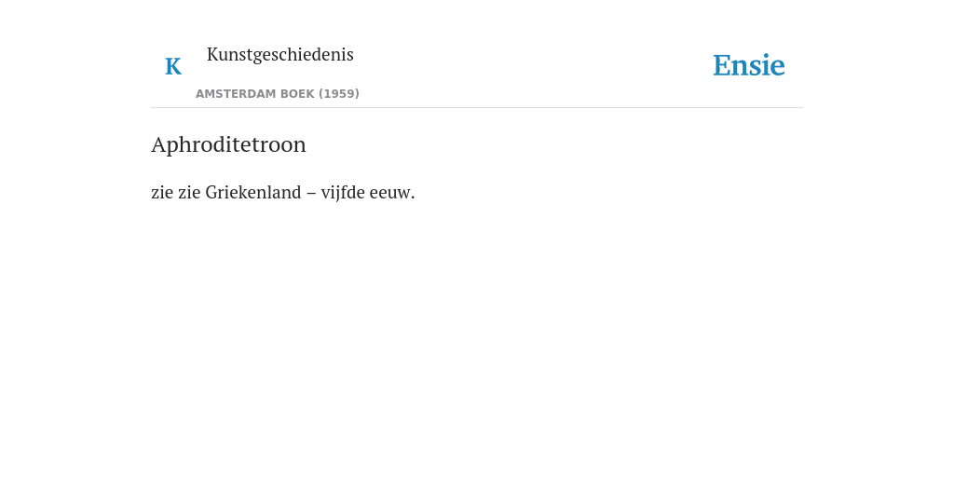The image size is (954, 477).
Task: Click the blue K letter icon
Action: click(x=173, y=66)
